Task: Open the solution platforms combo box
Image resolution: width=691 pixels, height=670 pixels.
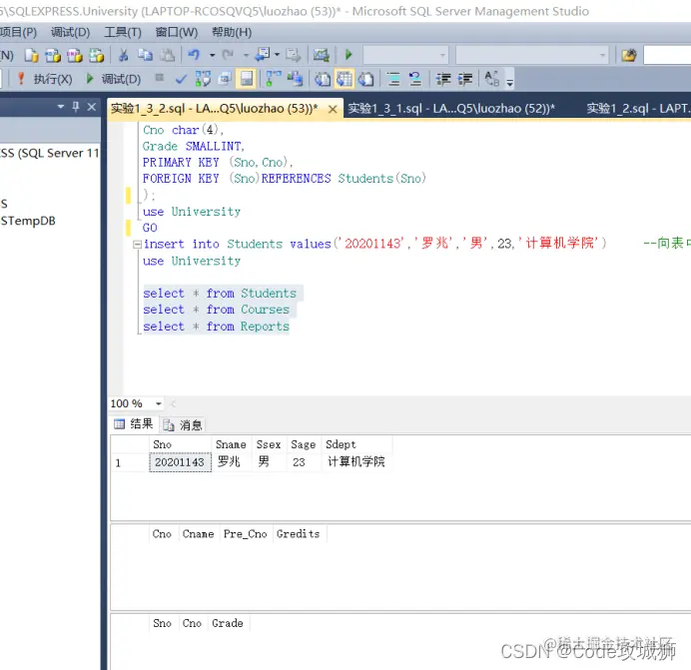Action: 532,56
